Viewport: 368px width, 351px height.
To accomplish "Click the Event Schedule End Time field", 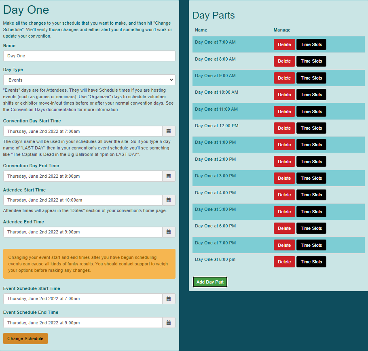I will point(83,323).
